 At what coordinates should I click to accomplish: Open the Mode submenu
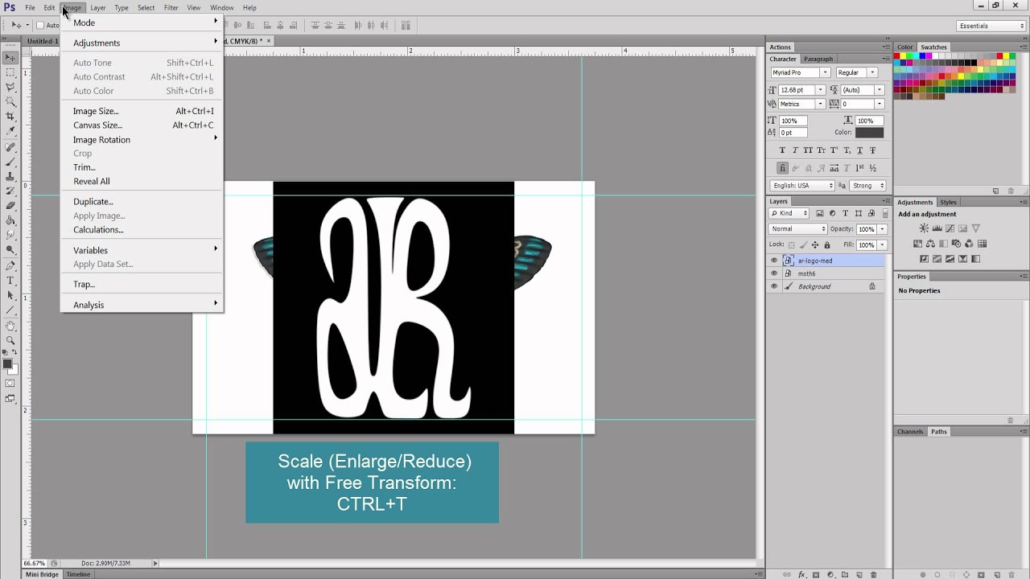tap(141, 23)
